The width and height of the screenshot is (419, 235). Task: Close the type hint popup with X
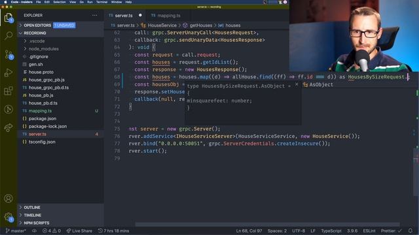pyautogui.click(x=297, y=84)
